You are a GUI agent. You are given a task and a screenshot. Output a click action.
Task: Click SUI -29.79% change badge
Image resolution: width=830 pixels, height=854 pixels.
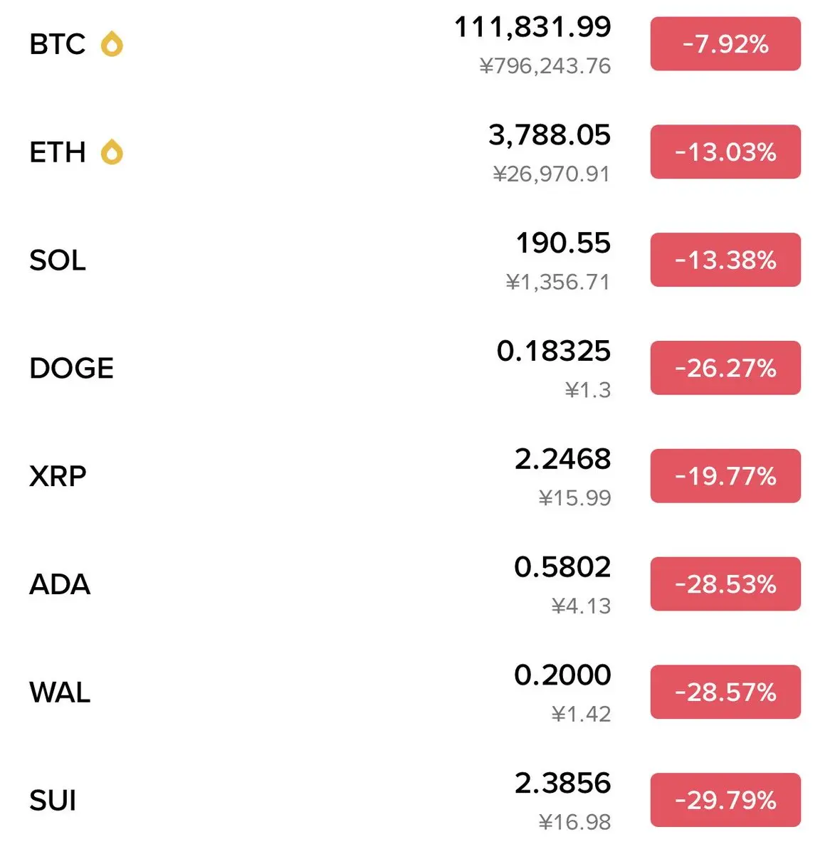pos(725,801)
